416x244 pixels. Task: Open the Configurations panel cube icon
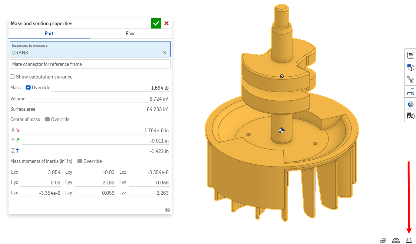410,67
